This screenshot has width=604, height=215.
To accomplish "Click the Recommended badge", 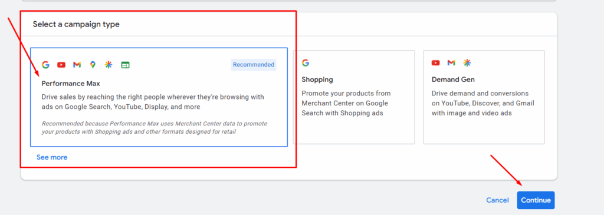I will [x=254, y=65].
